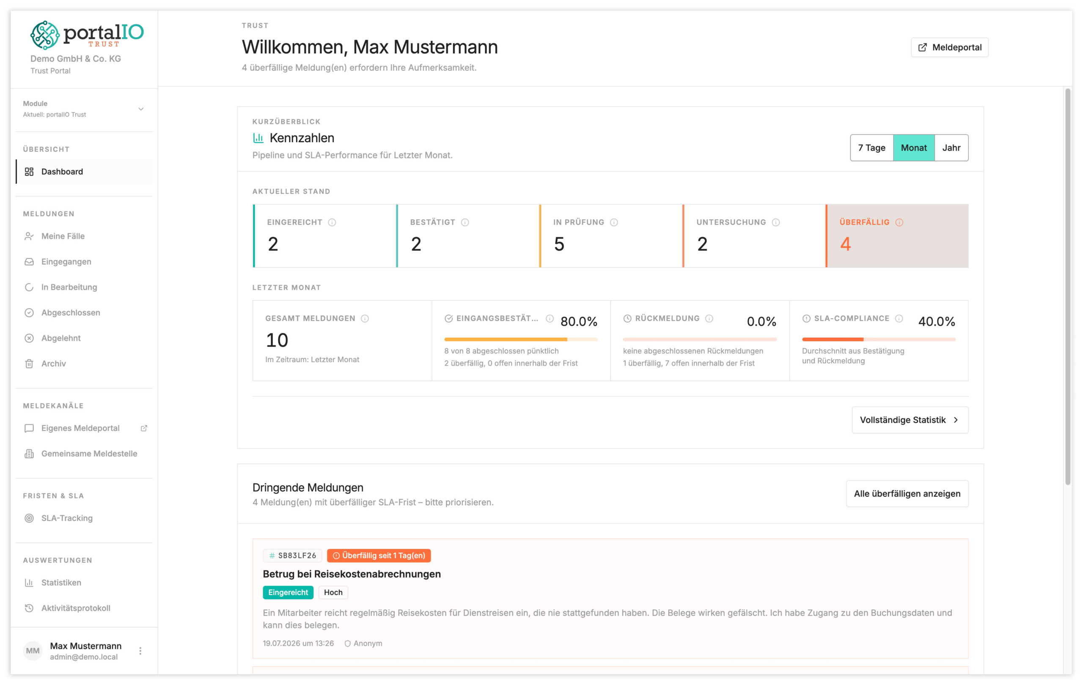Image resolution: width=1083 pixels, height=685 pixels.
Task: Open user menu via three dots
Action: point(140,651)
